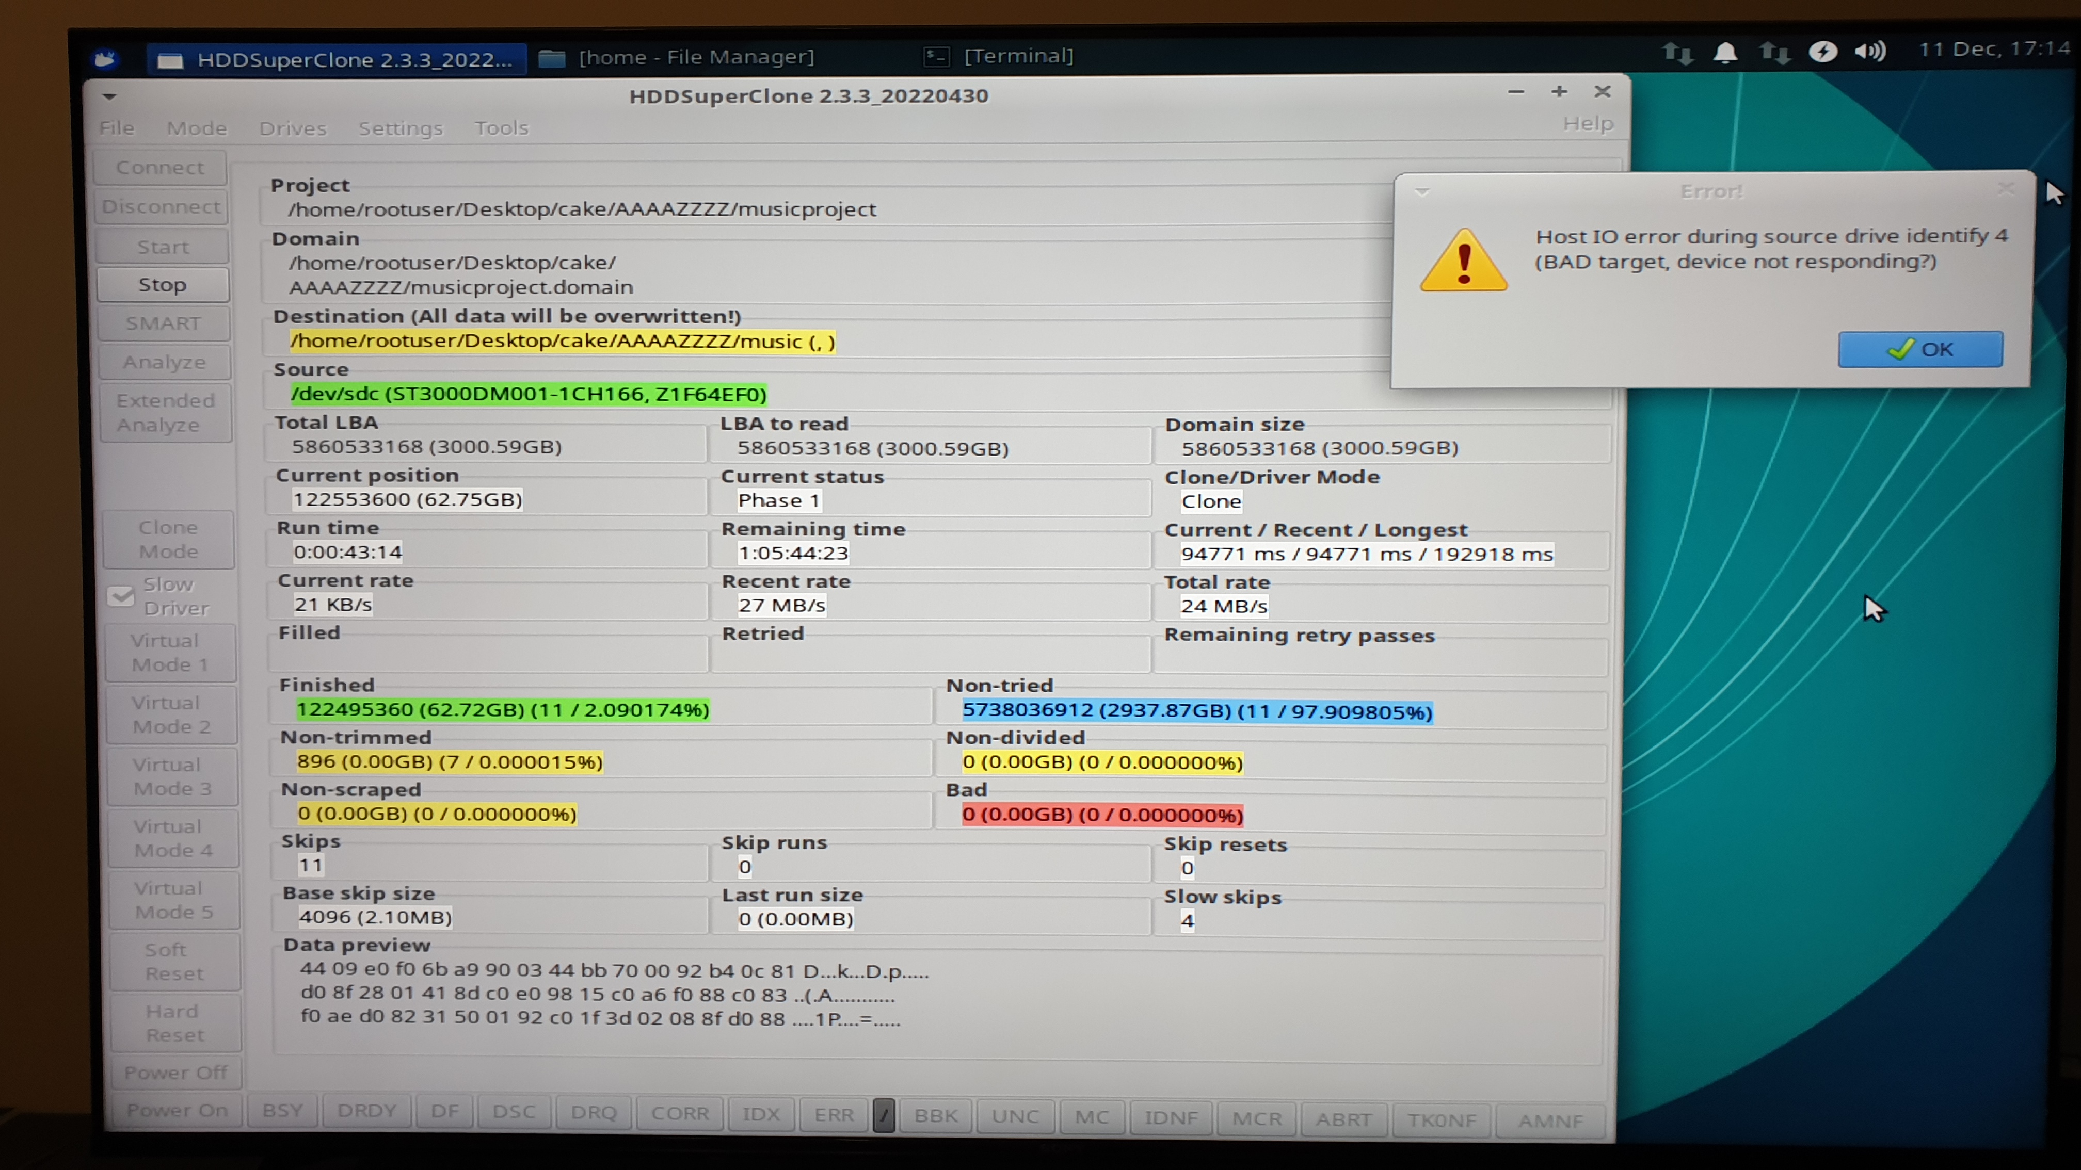Confirm the error dialog with OK
Screen dimensions: 2081x1170
pos(1920,350)
